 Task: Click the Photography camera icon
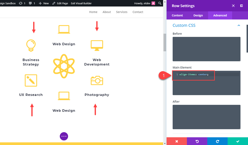97,80
